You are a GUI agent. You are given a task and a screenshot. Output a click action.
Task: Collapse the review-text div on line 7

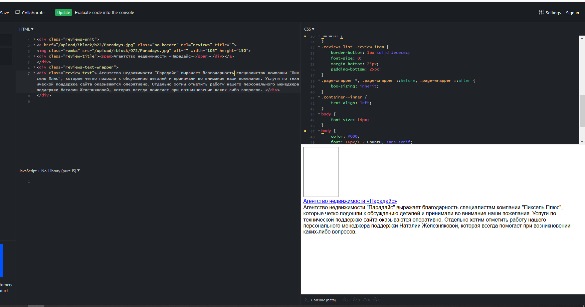coord(34,73)
